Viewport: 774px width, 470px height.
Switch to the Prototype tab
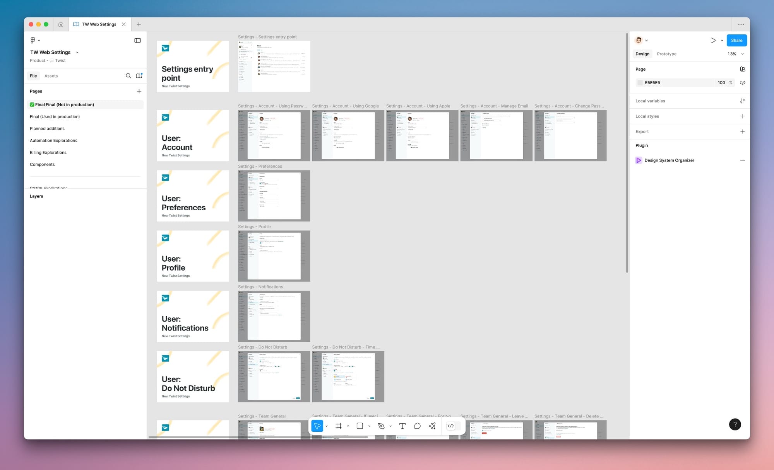tap(666, 54)
